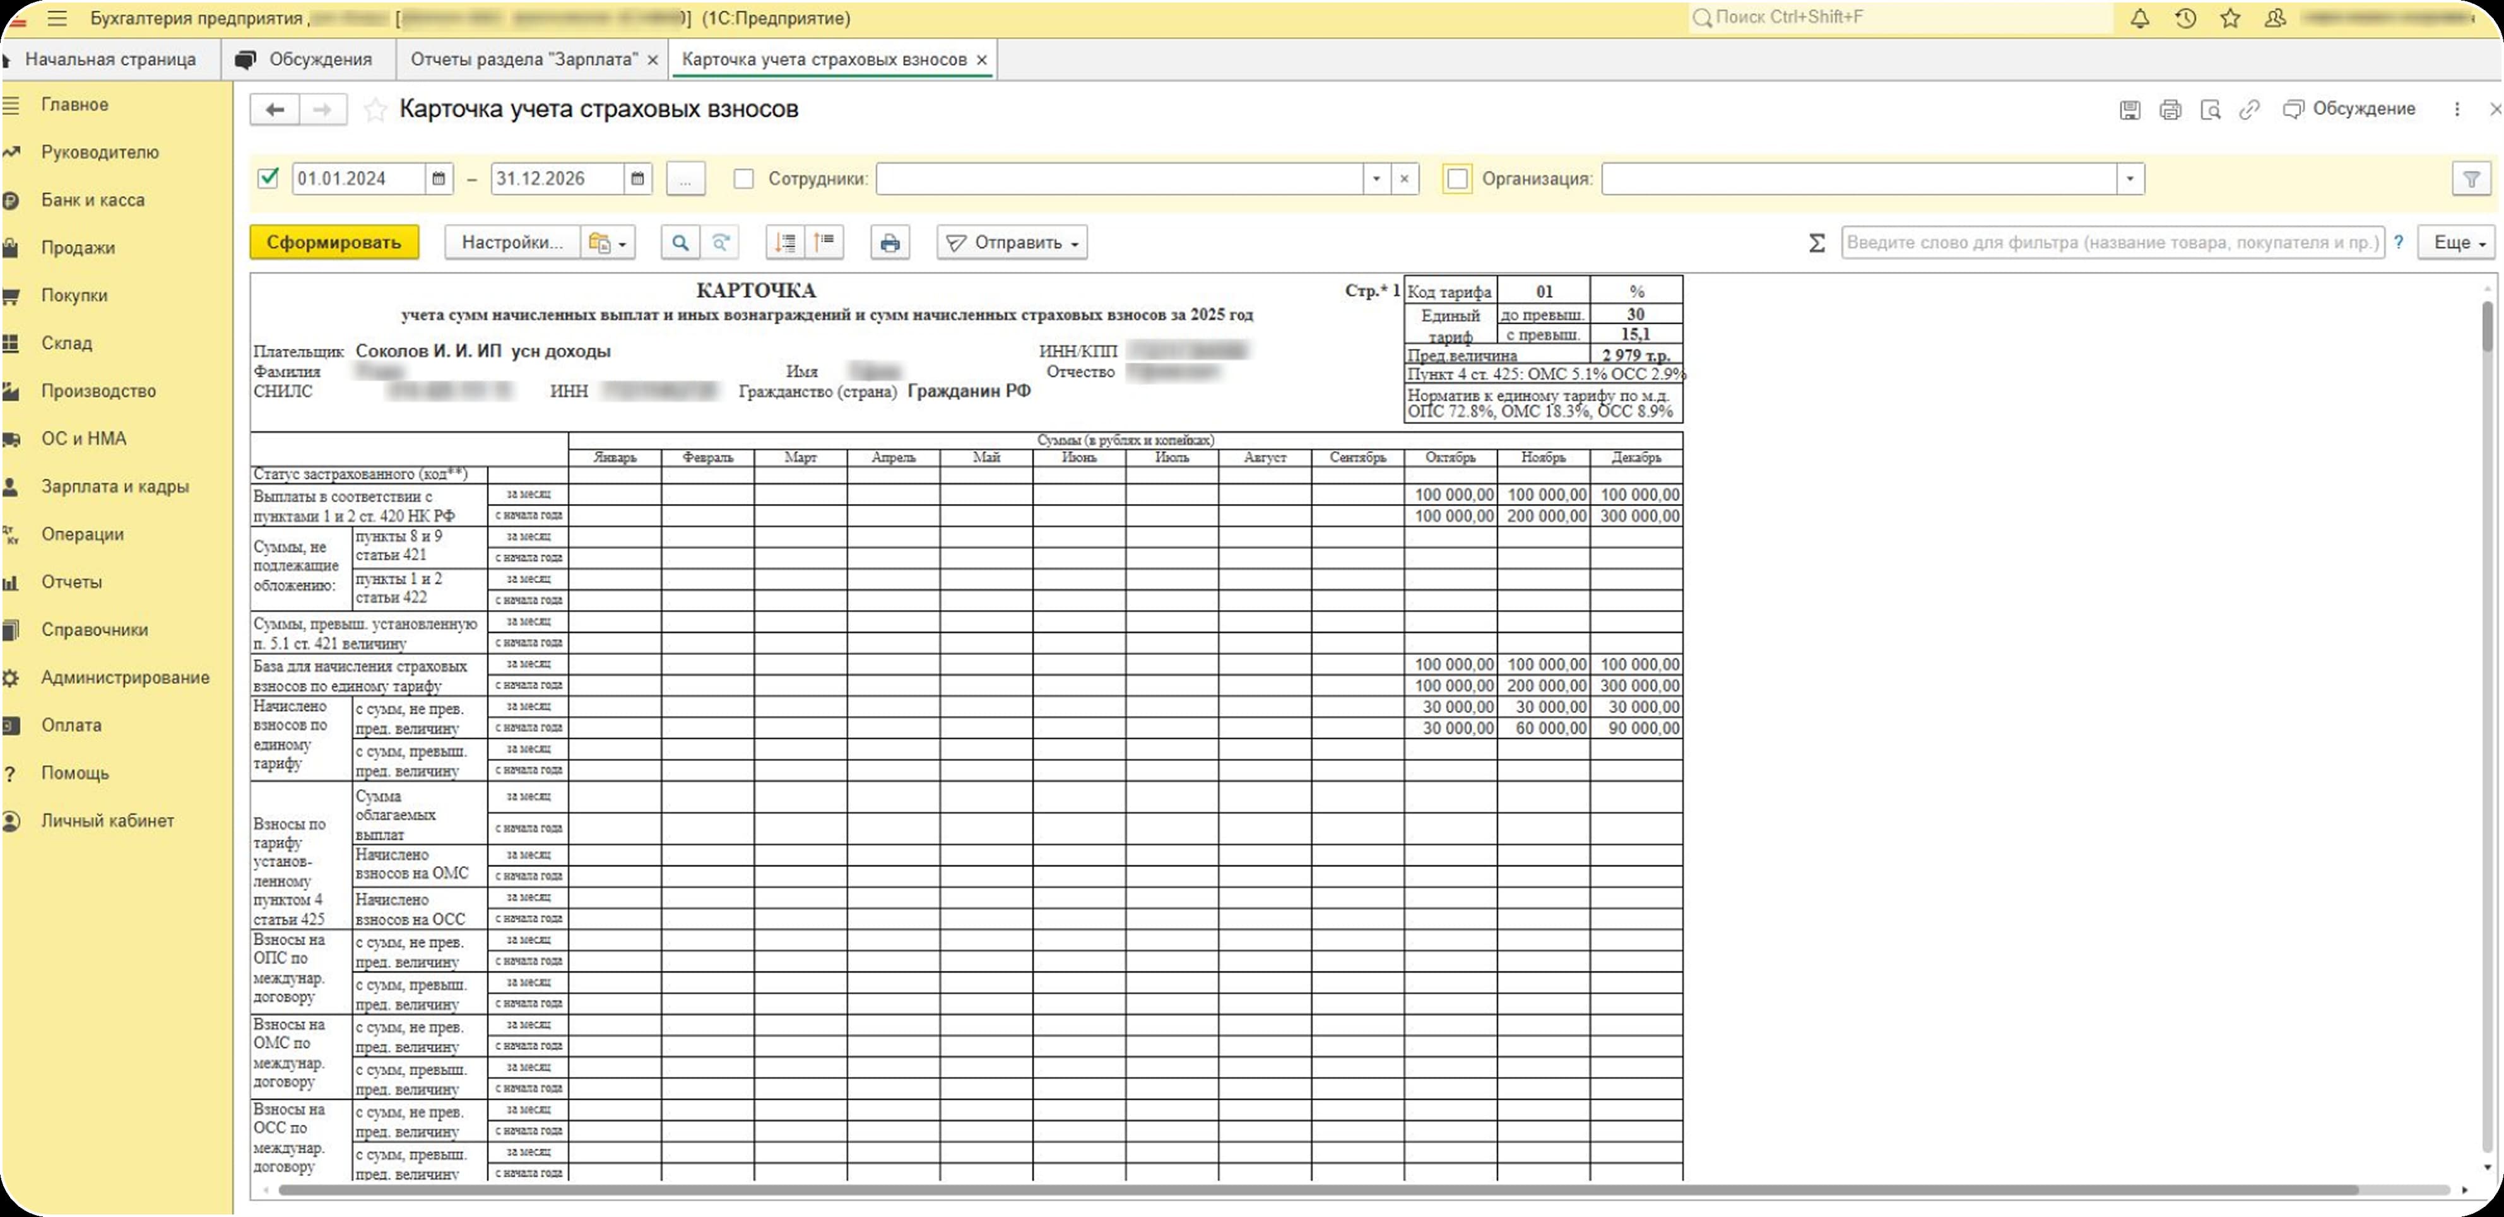This screenshot has height=1217, width=2504.
Task: Close the Карточка учета страховых взносов tab
Action: [982, 61]
